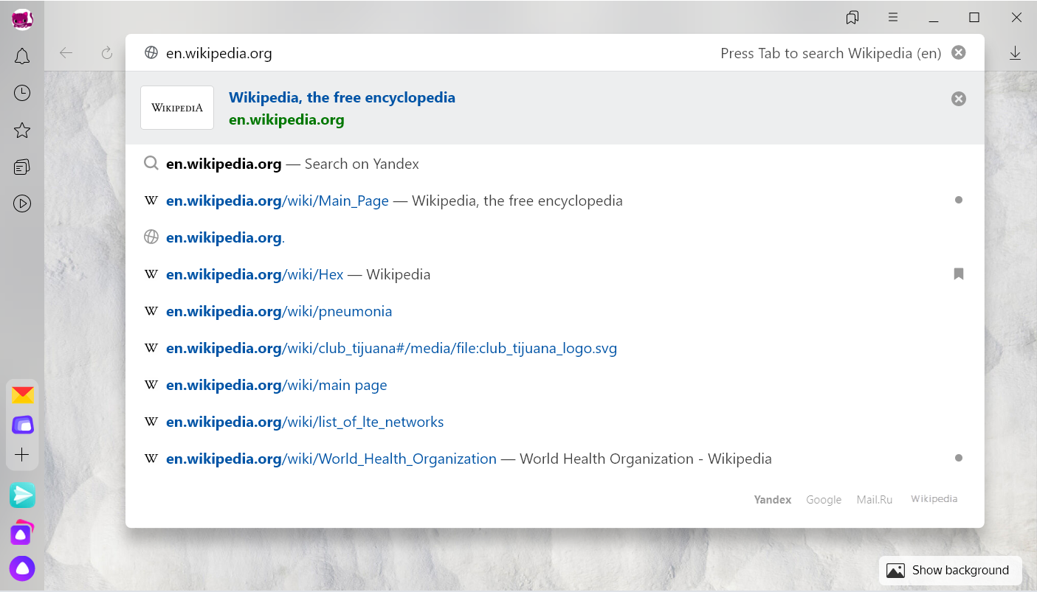Open notifications bell in sidebar
This screenshot has width=1037, height=592.
[x=22, y=56]
